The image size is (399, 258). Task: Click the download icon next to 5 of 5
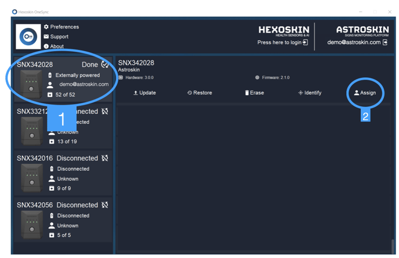[52, 235]
